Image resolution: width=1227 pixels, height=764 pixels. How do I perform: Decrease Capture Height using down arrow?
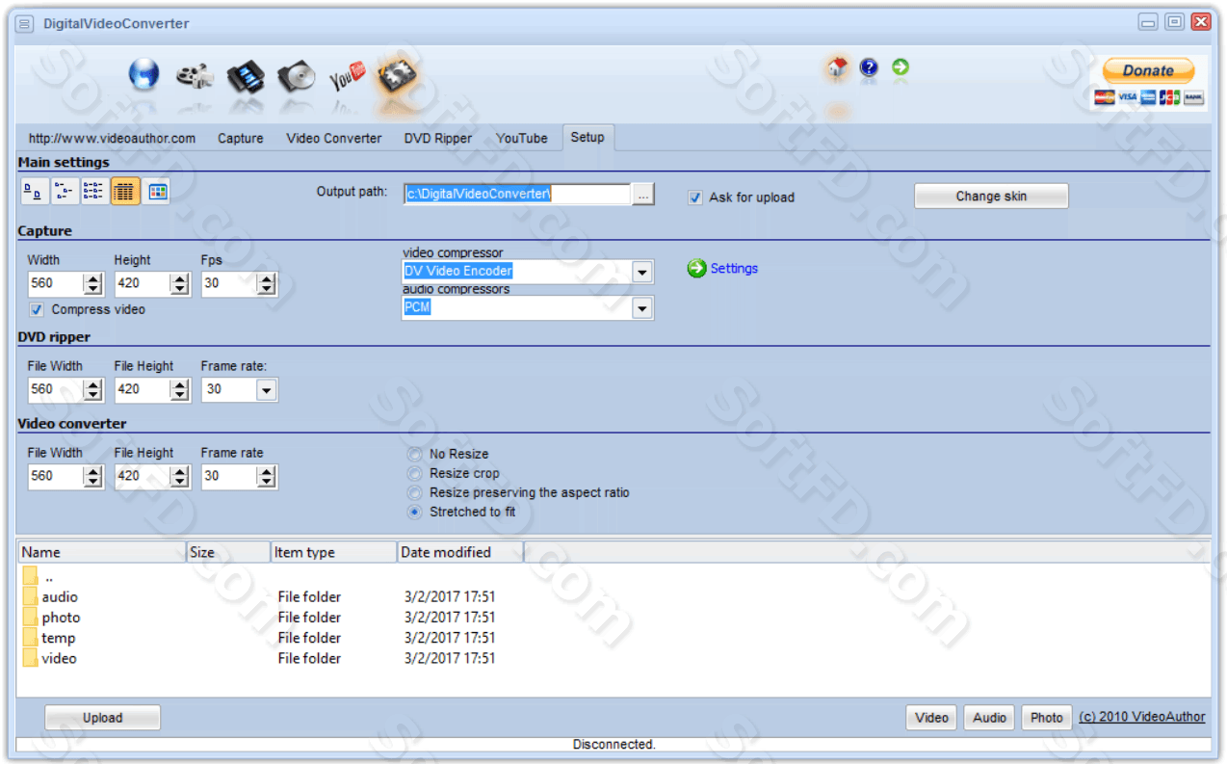tap(179, 289)
